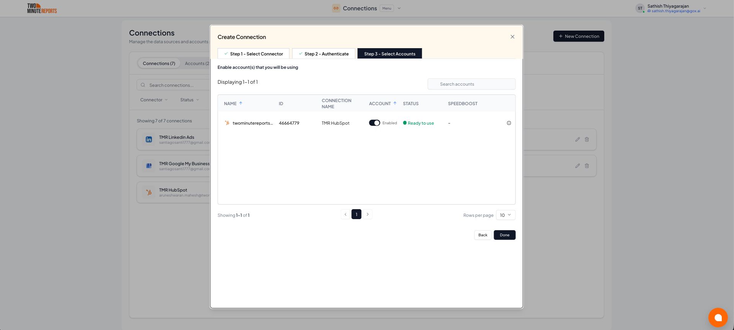Expand the Connector filter dropdown

pos(154,100)
